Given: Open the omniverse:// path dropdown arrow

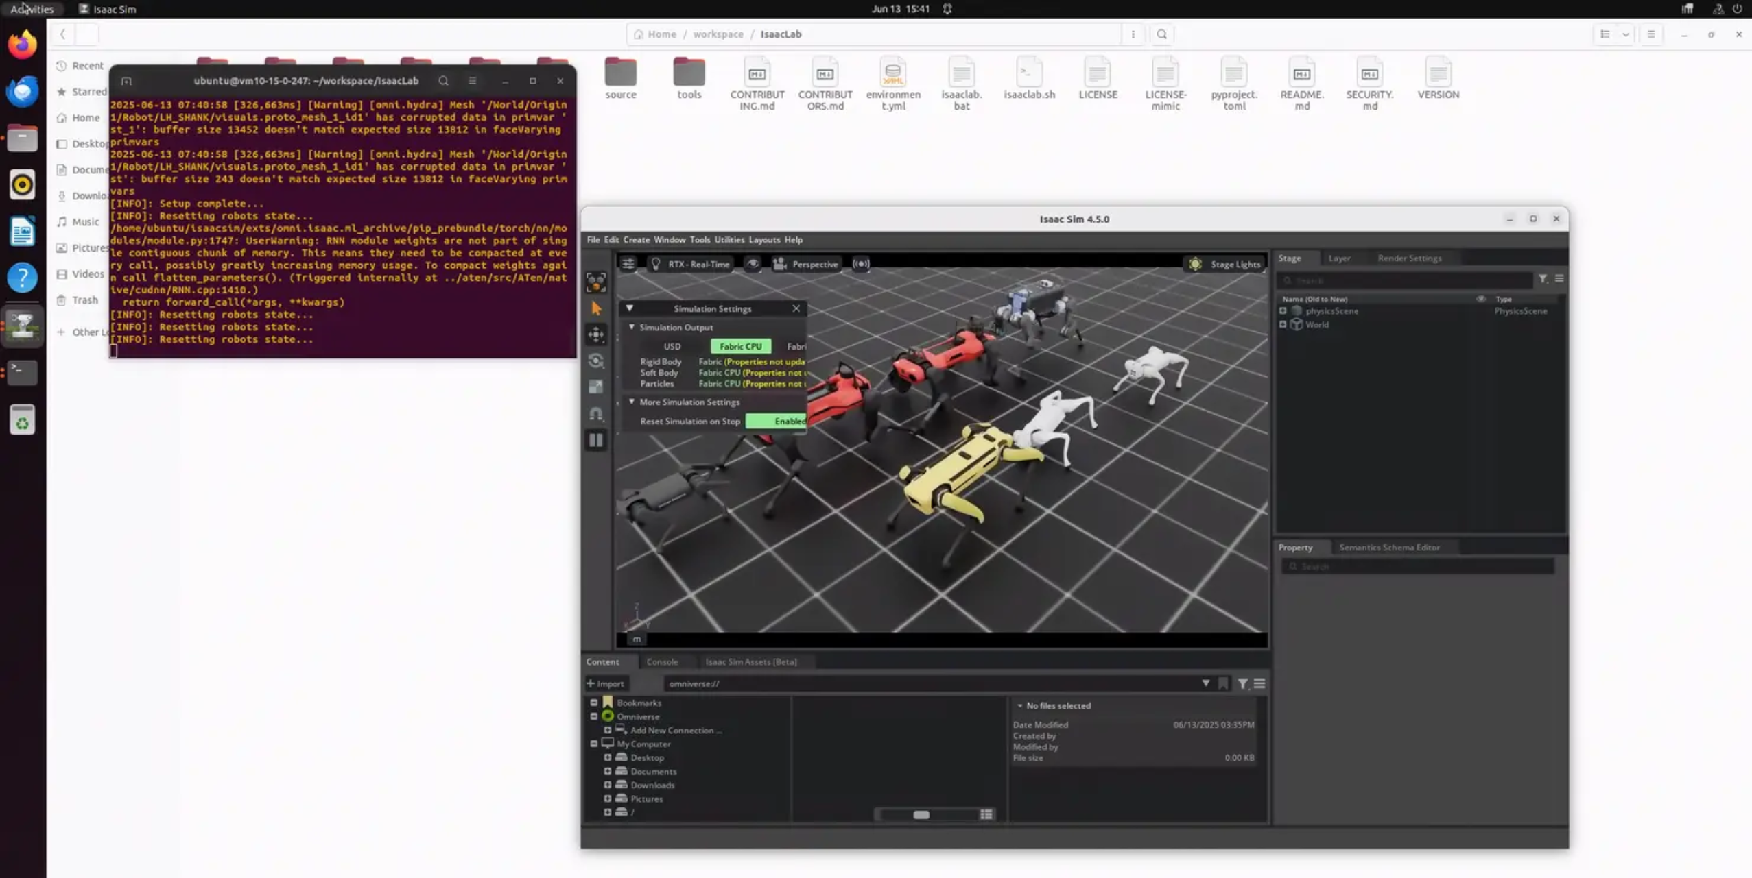Looking at the screenshot, I should click(1205, 683).
